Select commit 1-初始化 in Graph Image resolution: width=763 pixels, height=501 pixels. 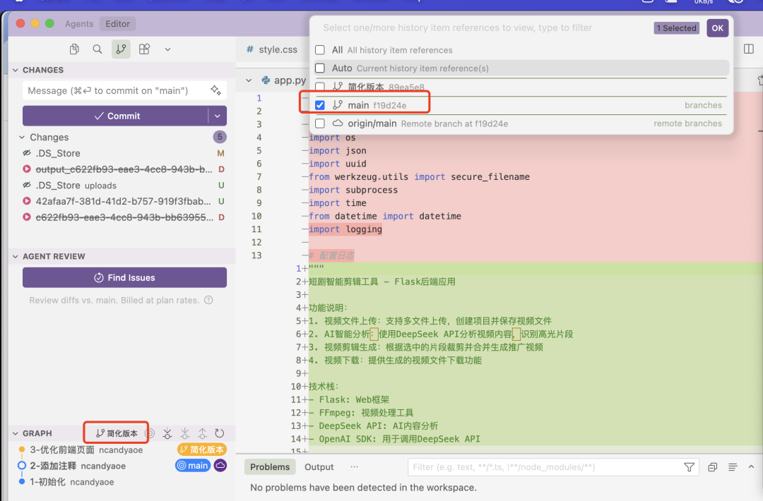72,481
